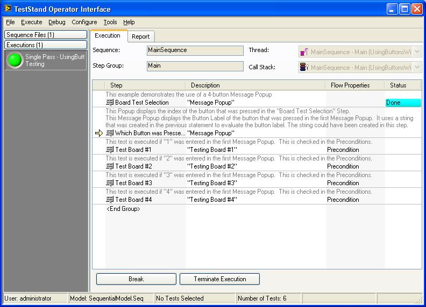426x307 pixels.
Task: Click the Call Stack icon in the combo box
Action: [304, 67]
